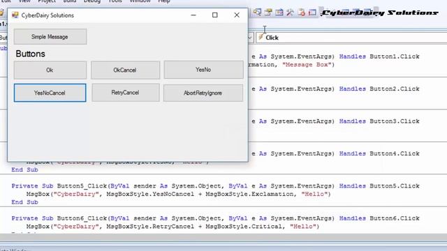This screenshot has width=447, height=251.
Task: Click 'Handles Button2.Click' in the code
Action: [x=379, y=89]
